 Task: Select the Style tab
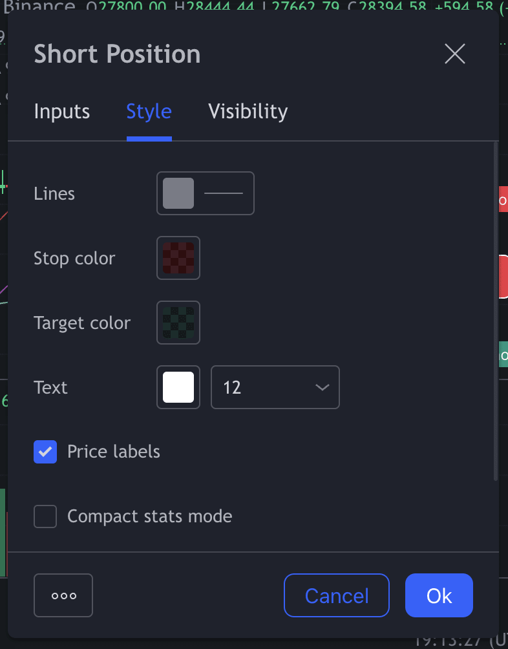click(x=149, y=112)
